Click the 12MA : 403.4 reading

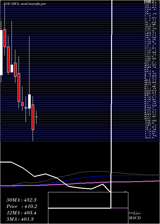coord(21,213)
